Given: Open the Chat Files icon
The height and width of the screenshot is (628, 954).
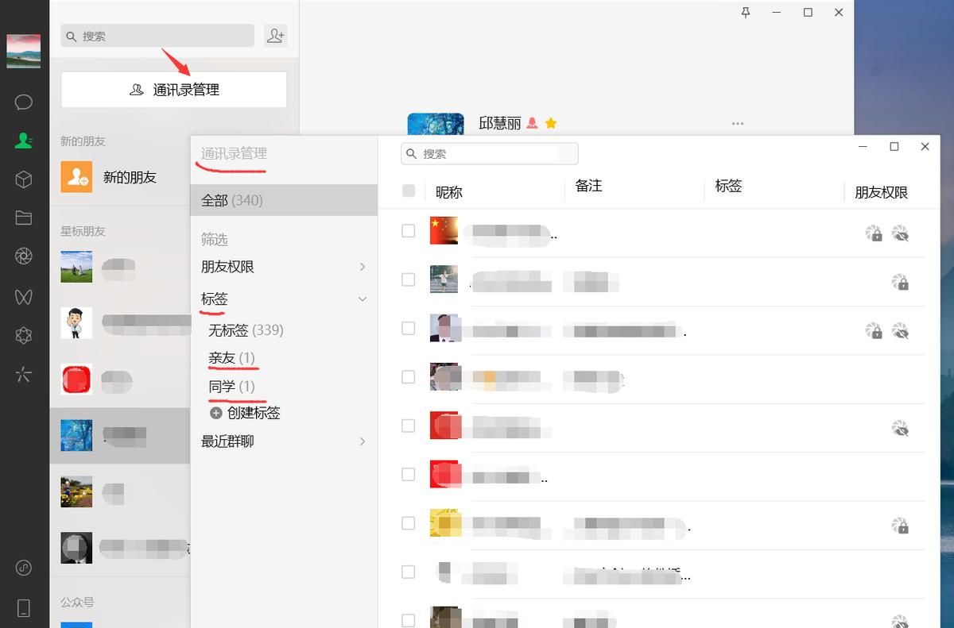Looking at the screenshot, I should click(24, 217).
